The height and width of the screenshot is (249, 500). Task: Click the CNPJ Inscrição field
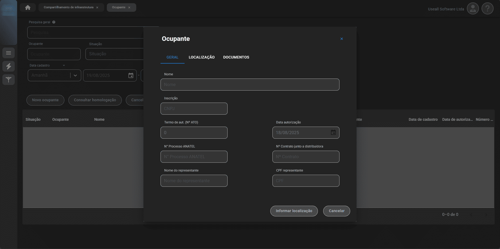[x=194, y=108]
